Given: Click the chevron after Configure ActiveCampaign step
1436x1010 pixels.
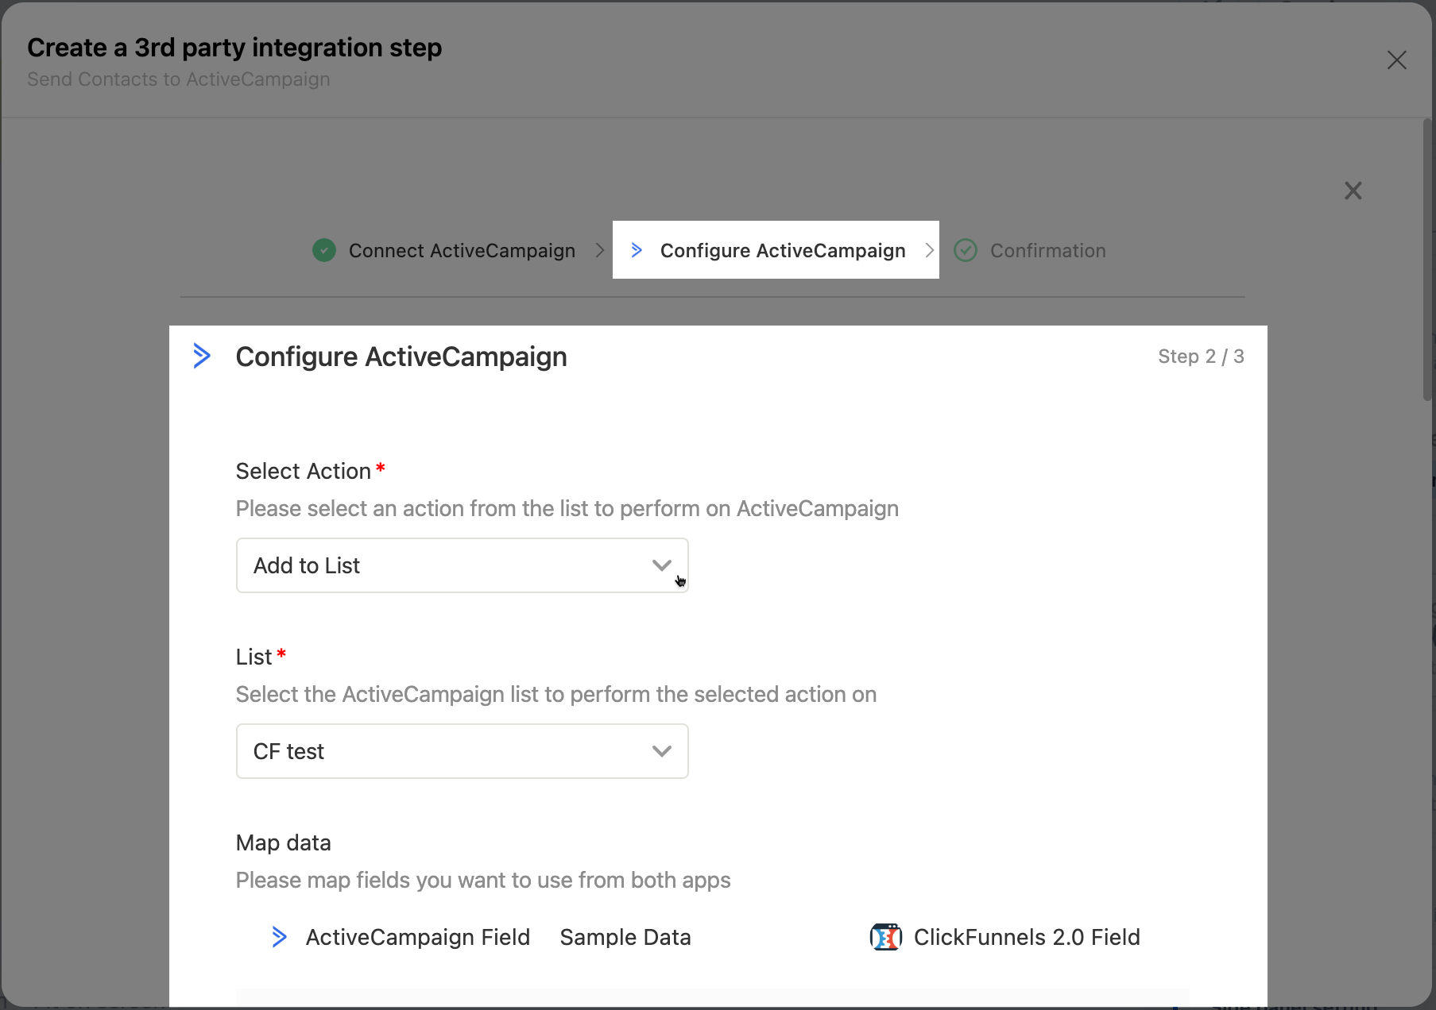Looking at the screenshot, I should (x=929, y=250).
